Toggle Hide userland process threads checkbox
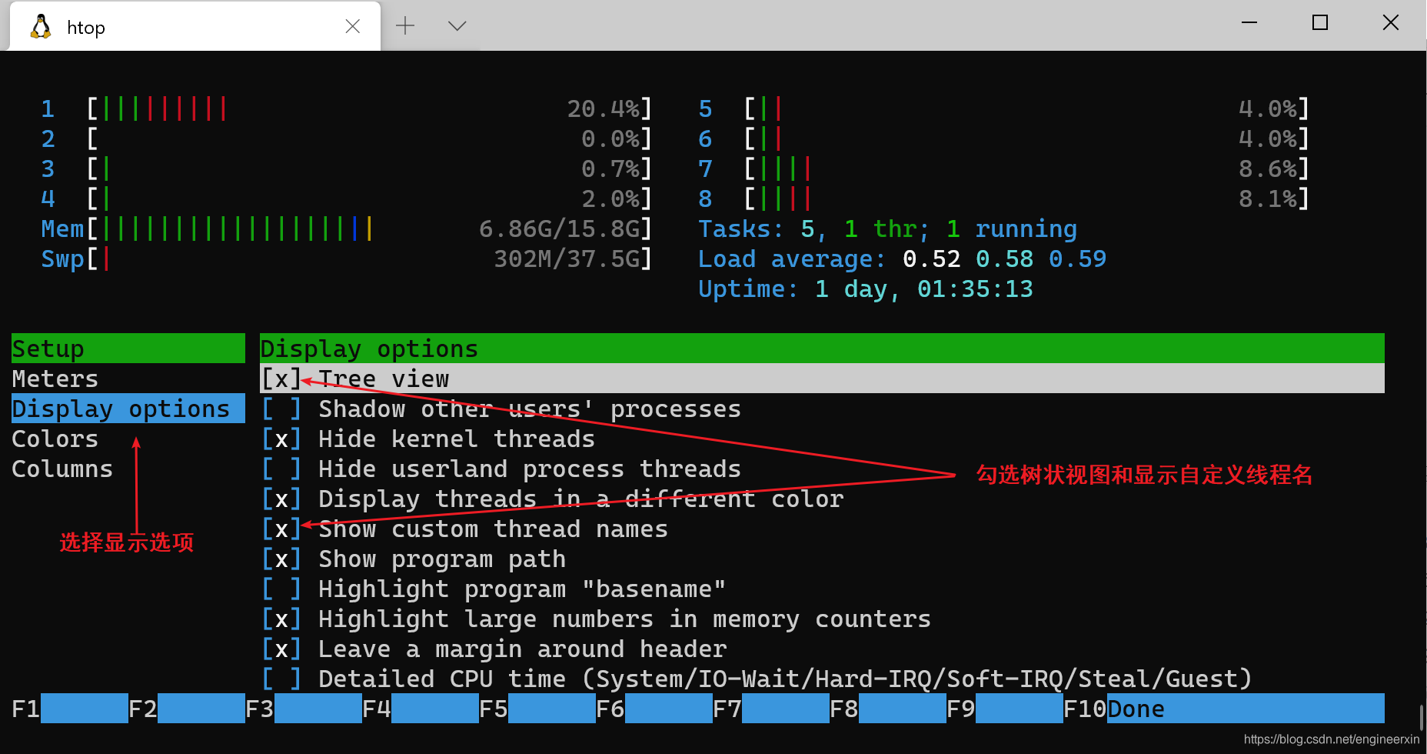This screenshot has width=1427, height=754. click(x=281, y=469)
